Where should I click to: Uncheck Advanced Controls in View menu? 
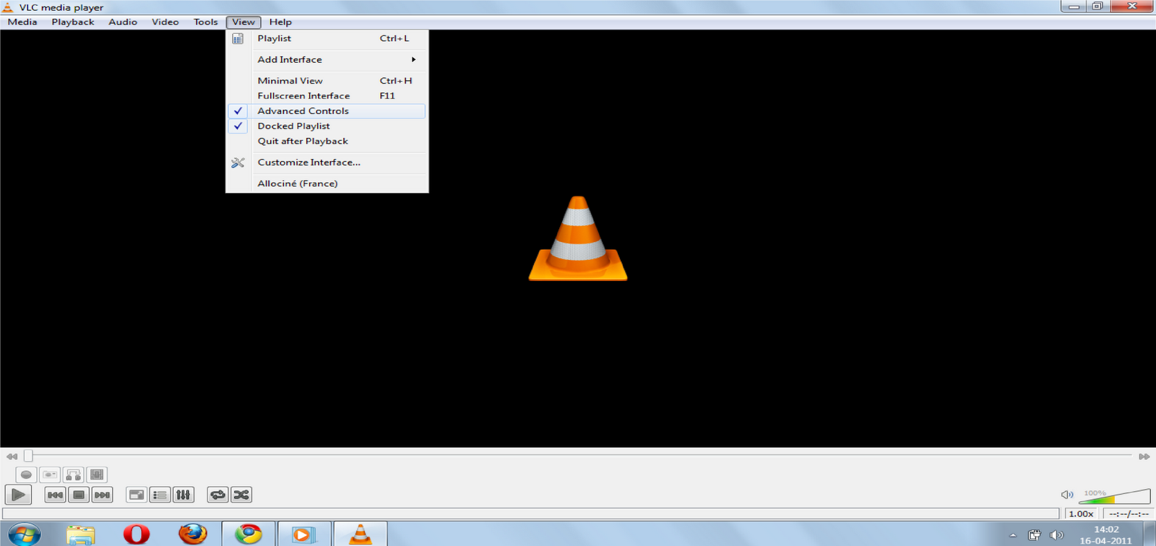point(327,110)
